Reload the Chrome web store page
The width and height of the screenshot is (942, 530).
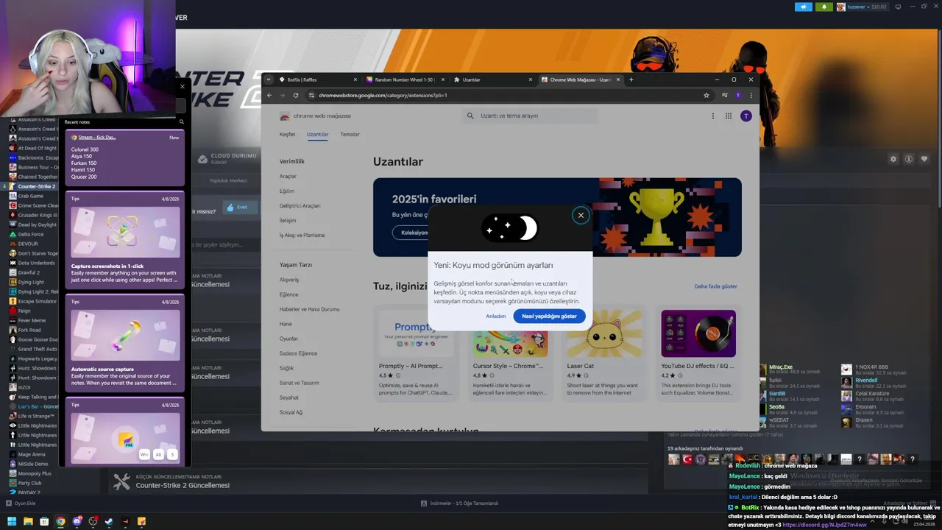(x=296, y=95)
